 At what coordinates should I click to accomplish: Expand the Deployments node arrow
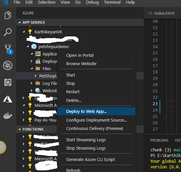(x=31, y=61)
